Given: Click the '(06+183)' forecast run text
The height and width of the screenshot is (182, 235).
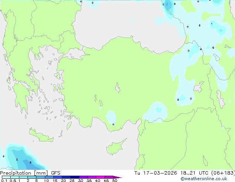Looking at the screenshot, I should click(x=223, y=173).
